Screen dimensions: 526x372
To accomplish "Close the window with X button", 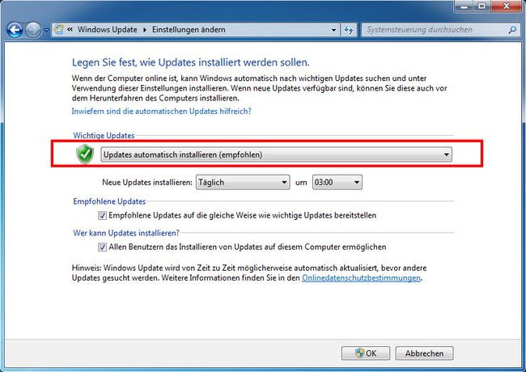I will pyautogui.click(x=507, y=6).
